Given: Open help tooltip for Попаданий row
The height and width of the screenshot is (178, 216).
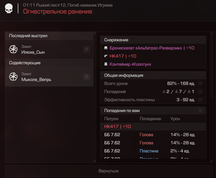Looking at the screenshot, I should [200, 92].
